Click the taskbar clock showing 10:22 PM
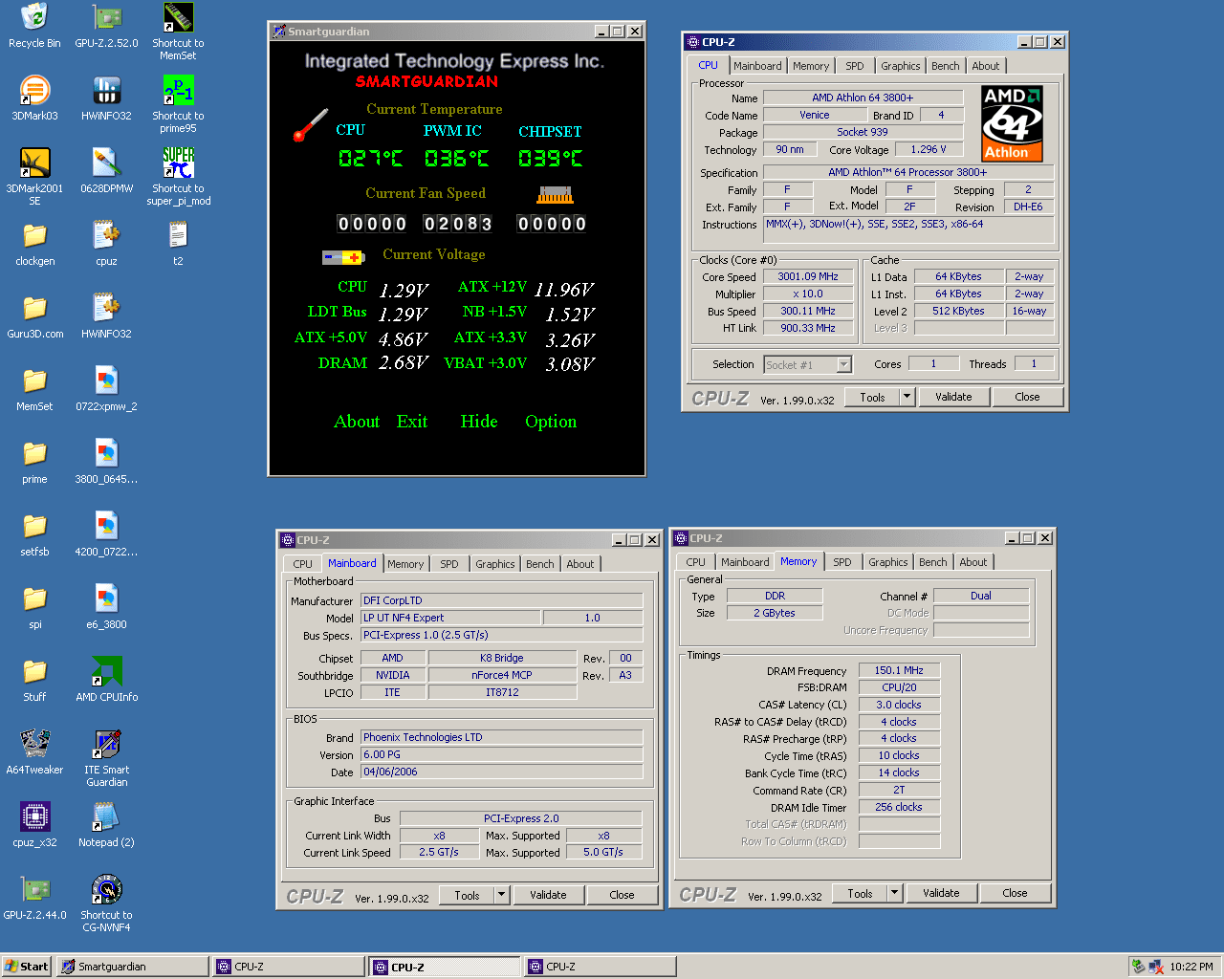 [1191, 967]
